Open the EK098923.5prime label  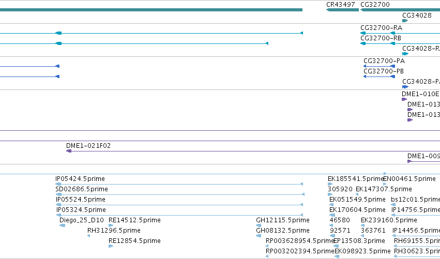[x=362, y=251]
